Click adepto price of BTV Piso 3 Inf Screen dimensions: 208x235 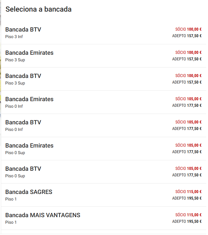tap(187, 36)
